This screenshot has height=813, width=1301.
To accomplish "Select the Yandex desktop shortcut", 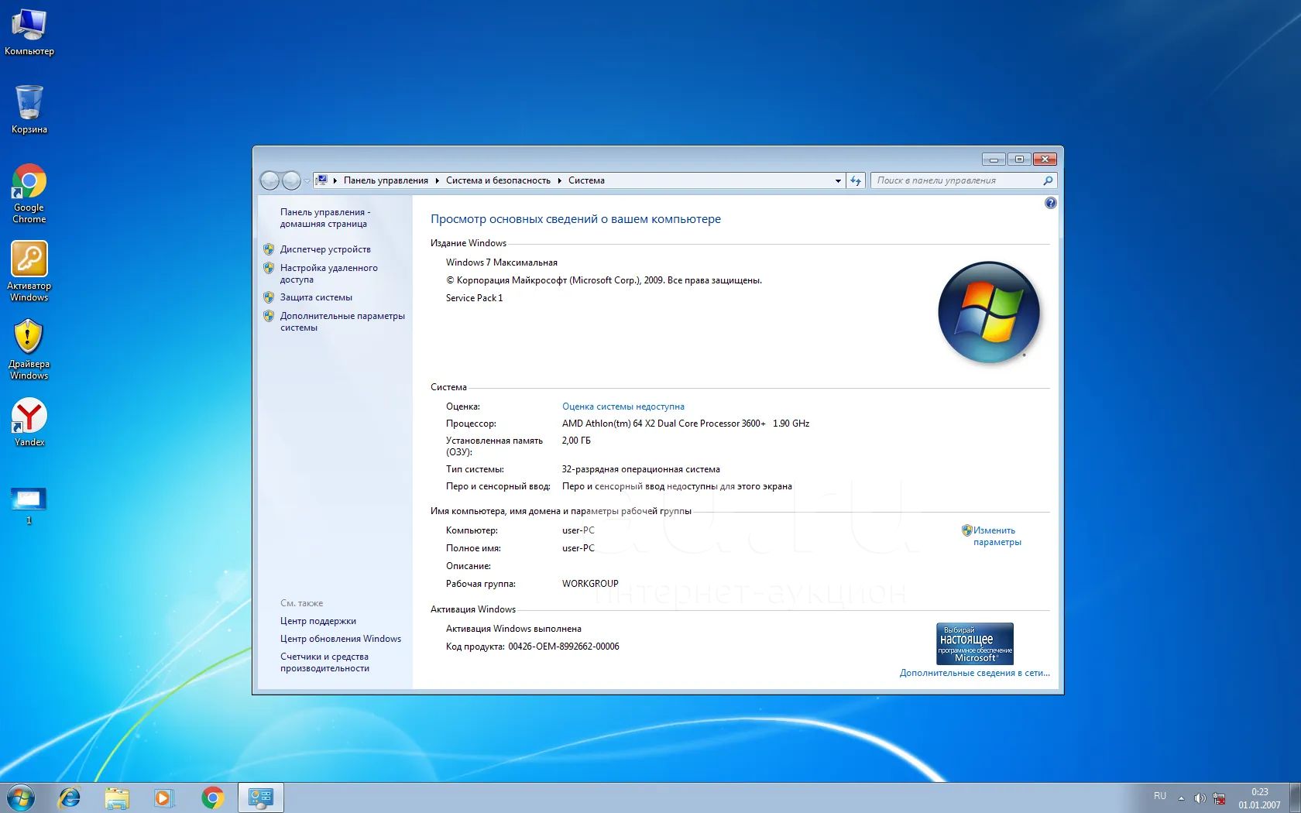I will pos(29,422).
